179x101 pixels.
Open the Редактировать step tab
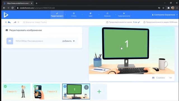point(57,15)
